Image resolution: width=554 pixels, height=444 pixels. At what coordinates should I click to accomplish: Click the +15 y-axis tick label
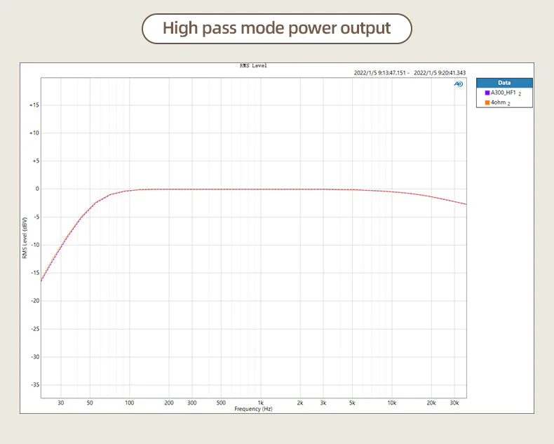34,105
